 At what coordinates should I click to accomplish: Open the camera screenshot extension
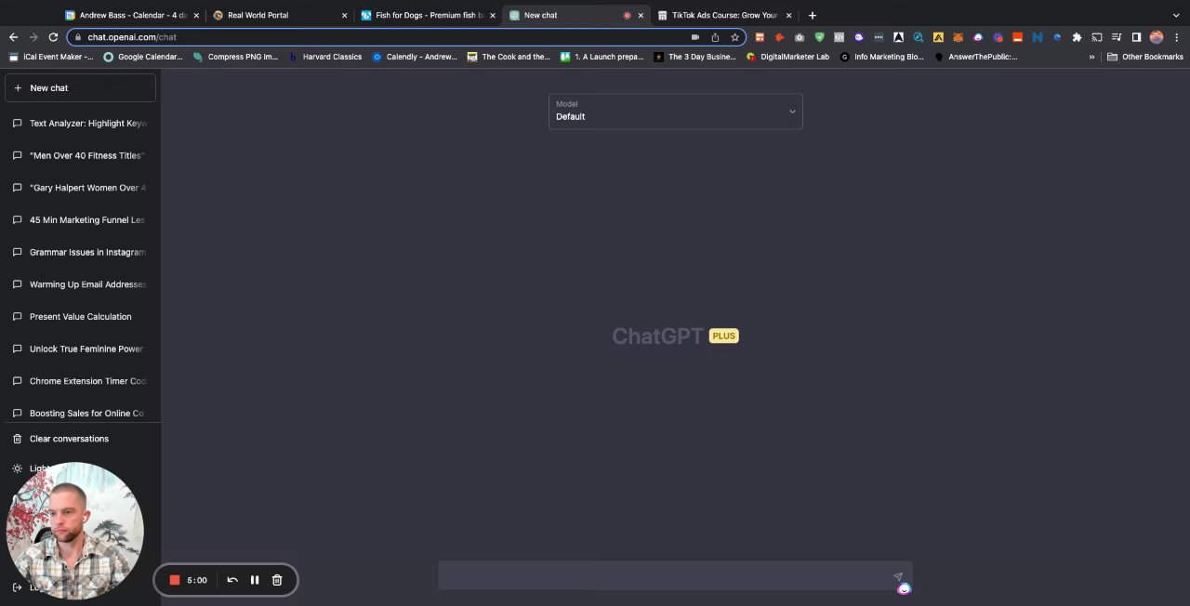[x=800, y=37]
